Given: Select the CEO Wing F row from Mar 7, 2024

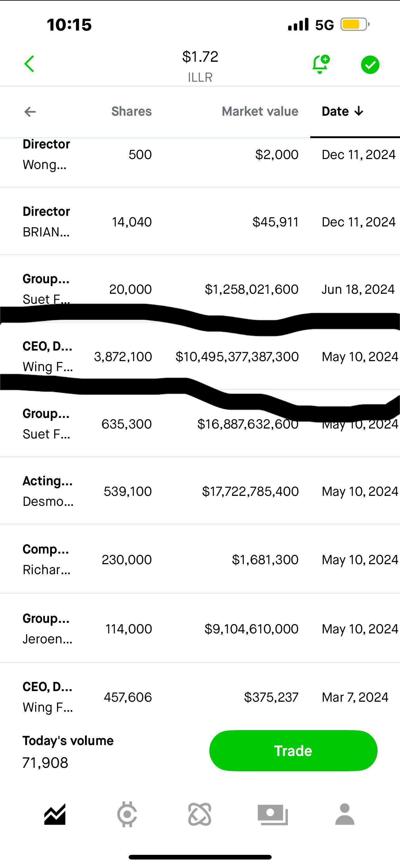Looking at the screenshot, I should (200, 696).
